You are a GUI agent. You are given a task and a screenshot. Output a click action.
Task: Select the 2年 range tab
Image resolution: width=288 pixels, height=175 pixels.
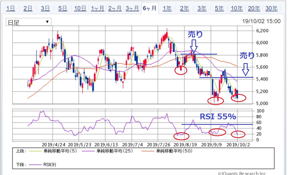tap(184, 8)
